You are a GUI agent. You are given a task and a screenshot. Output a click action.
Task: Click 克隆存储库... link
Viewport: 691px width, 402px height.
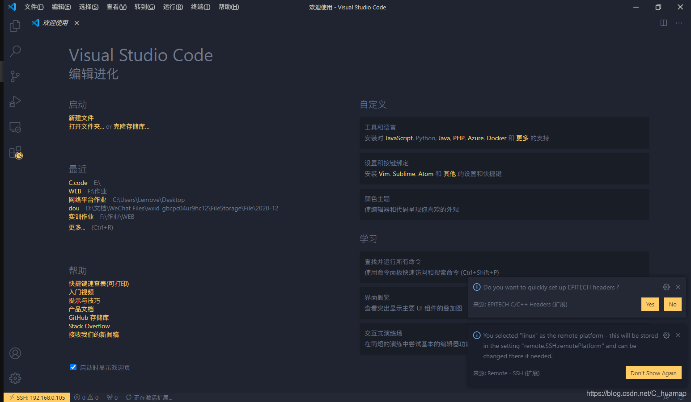coord(131,126)
